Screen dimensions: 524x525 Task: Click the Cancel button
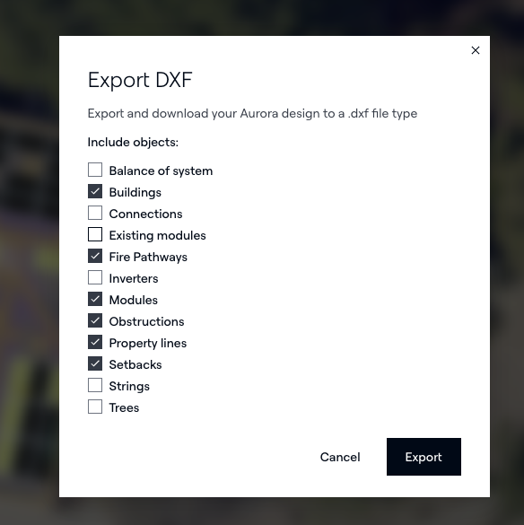(340, 457)
